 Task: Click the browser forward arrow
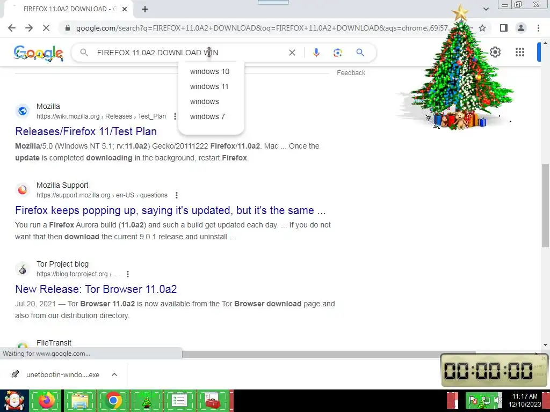point(29,28)
